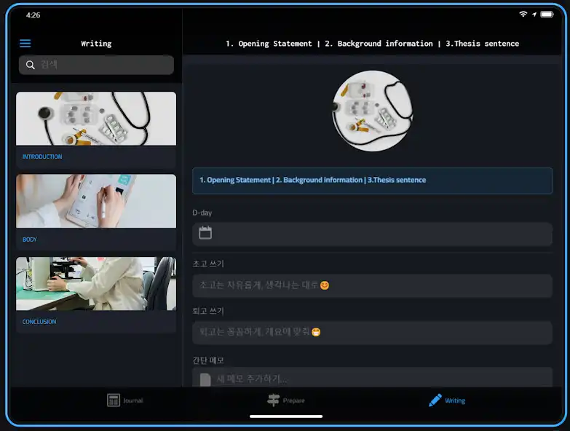The height and width of the screenshot is (431, 570).
Task: Select the INTRODUCTION label
Action: 42,157
